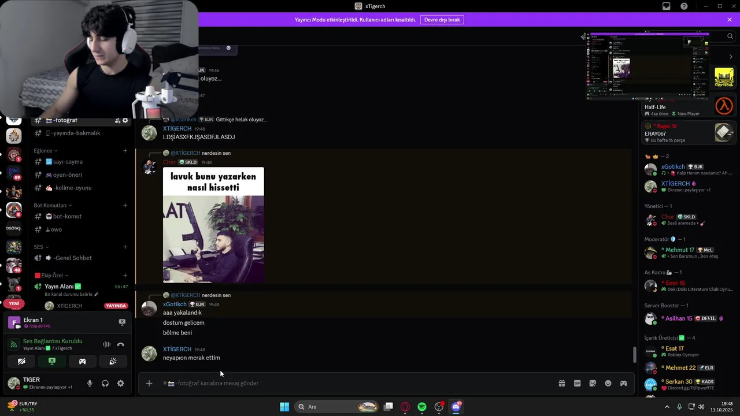740x416 pixels.
Task: Open member Mehmut 17 profile
Action: coord(689,252)
